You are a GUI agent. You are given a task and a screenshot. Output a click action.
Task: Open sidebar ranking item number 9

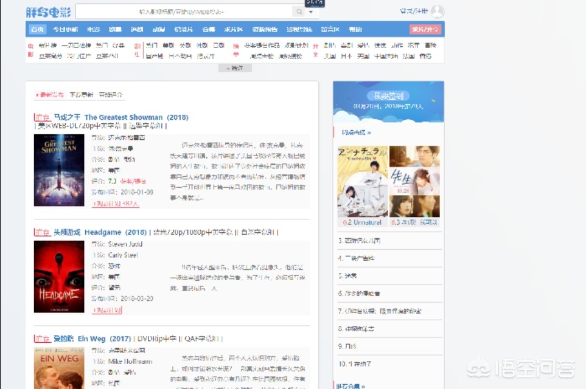[x=347, y=346]
